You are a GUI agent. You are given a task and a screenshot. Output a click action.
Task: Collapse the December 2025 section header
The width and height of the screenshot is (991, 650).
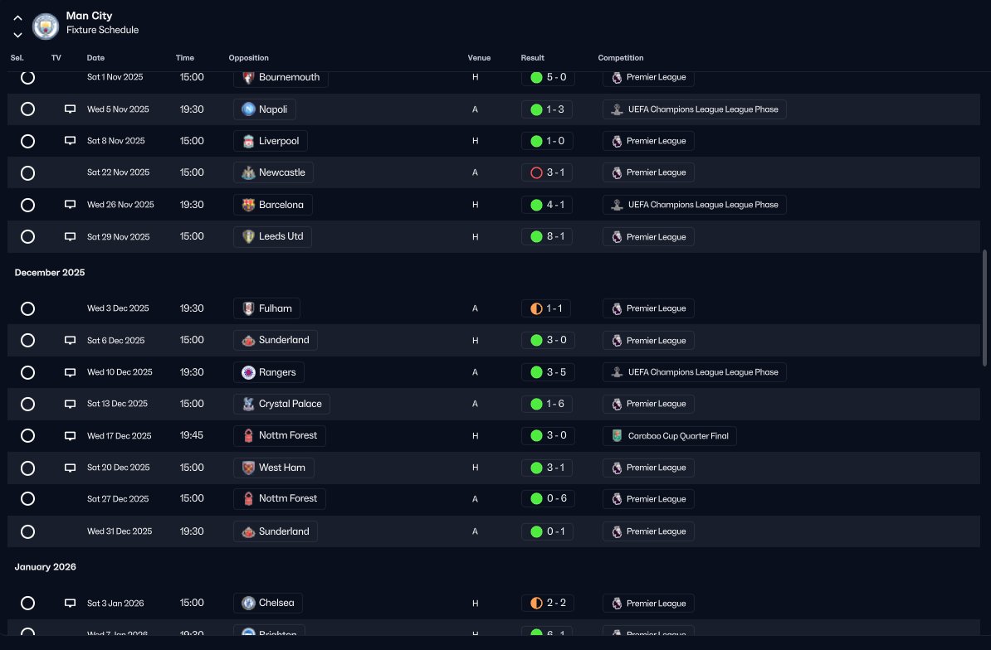click(49, 273)
